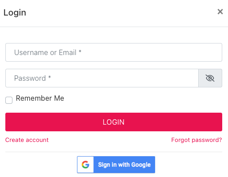Click the blue Google sign-in label
The image size is (228, 177).
(124, 165)
